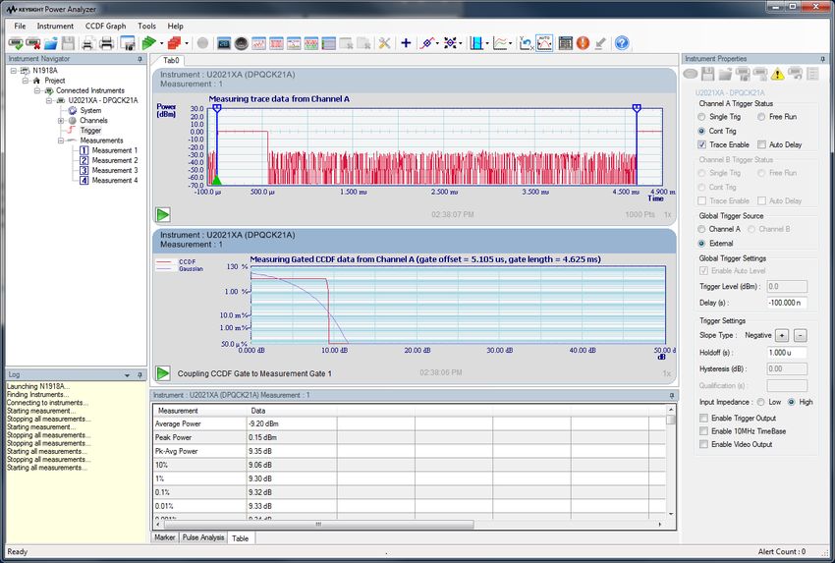Click the print toolbar icon

point(106,43)
